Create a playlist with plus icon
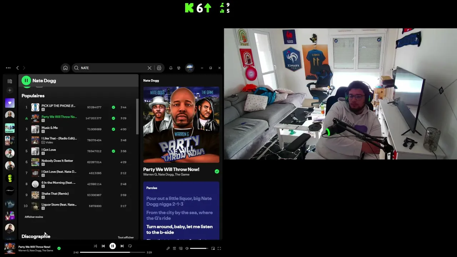 [x=10, y=90]
